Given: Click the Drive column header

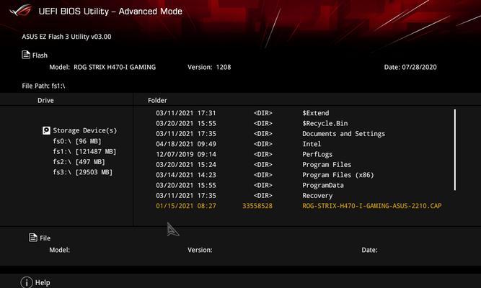Looking at the screenshot, I should [x=45, y=100].
